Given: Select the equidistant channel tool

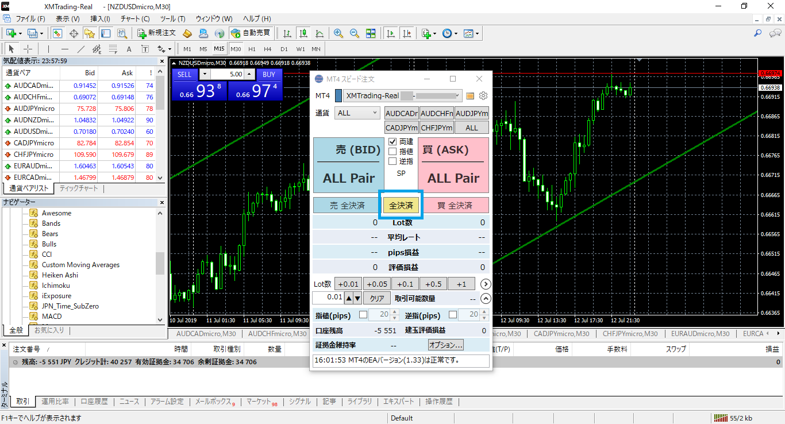Looking at the screenshot, I should pos(97,49).
